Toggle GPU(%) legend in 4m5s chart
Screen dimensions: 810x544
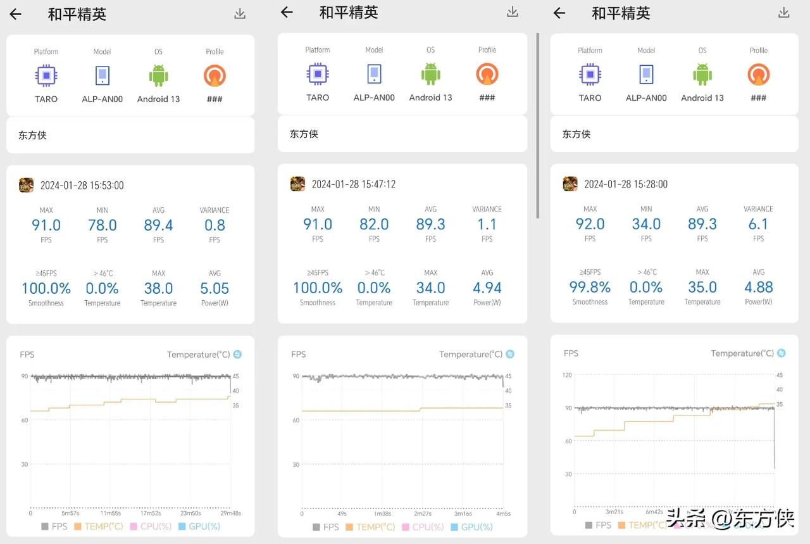[472, 527]
